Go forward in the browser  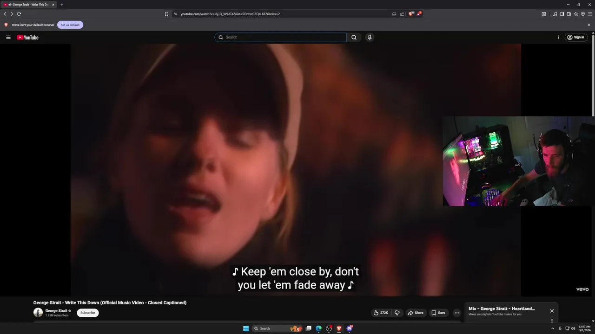12,14
